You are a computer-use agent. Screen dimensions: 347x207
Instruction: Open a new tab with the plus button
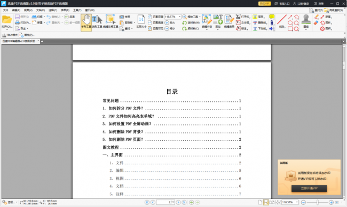(42, 42)
